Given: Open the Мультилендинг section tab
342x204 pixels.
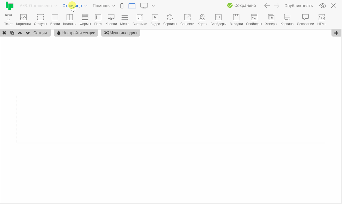Looking at the screenshot, I should [x=121, y=33].
